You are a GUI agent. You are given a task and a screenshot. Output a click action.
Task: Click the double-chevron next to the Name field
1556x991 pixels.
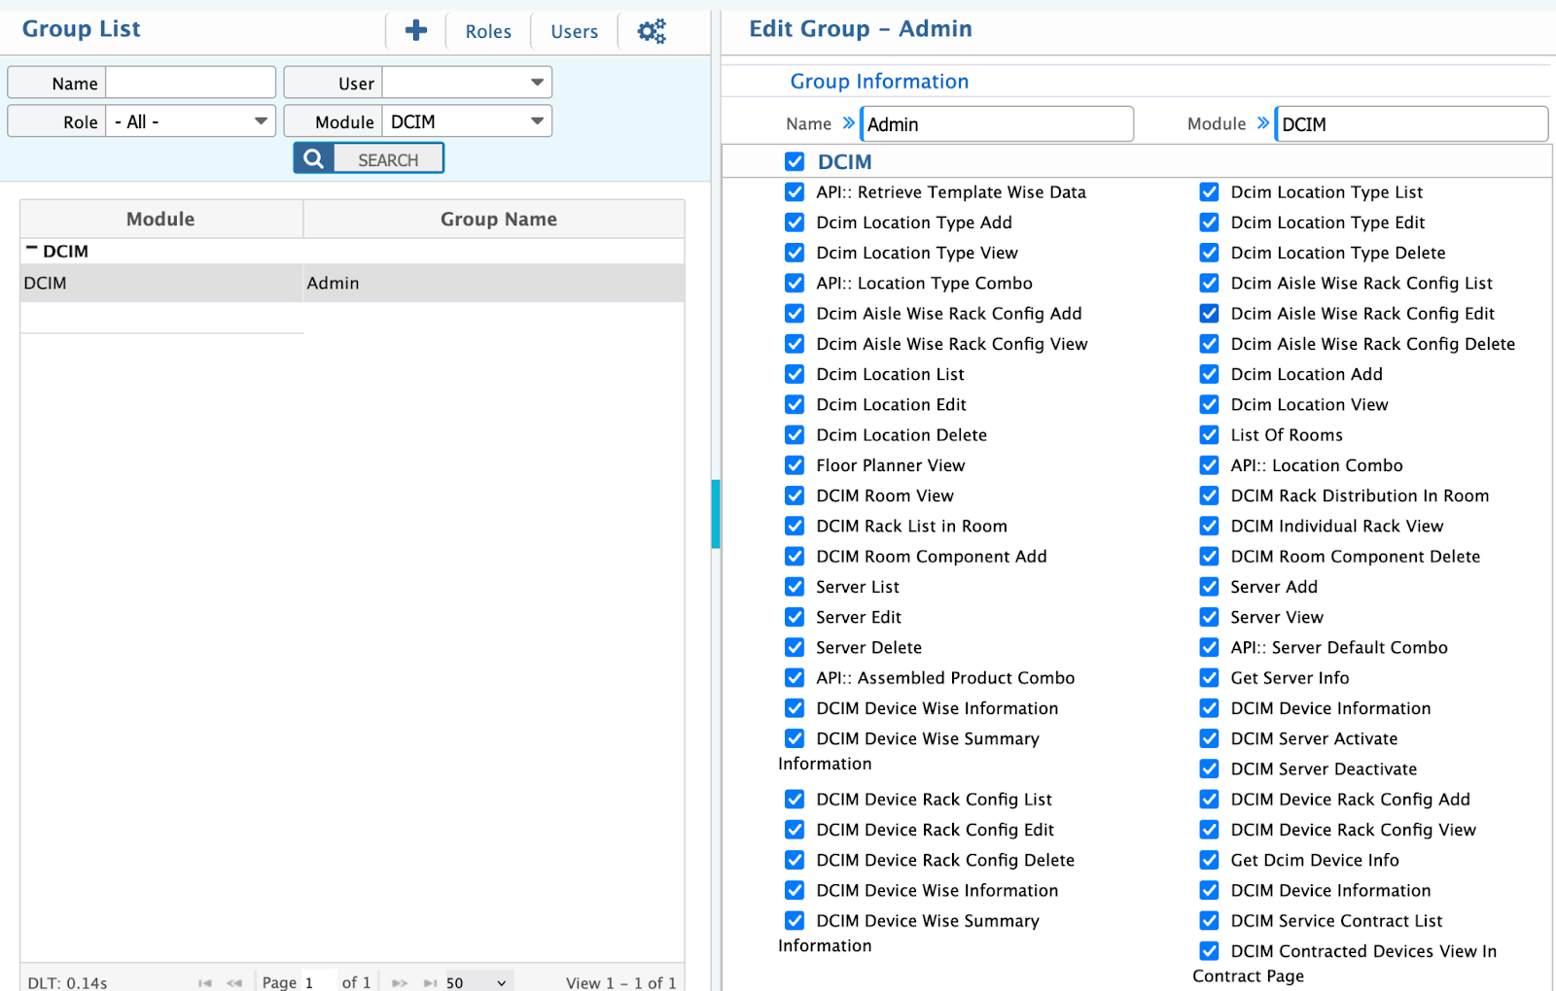click(848, 123)
